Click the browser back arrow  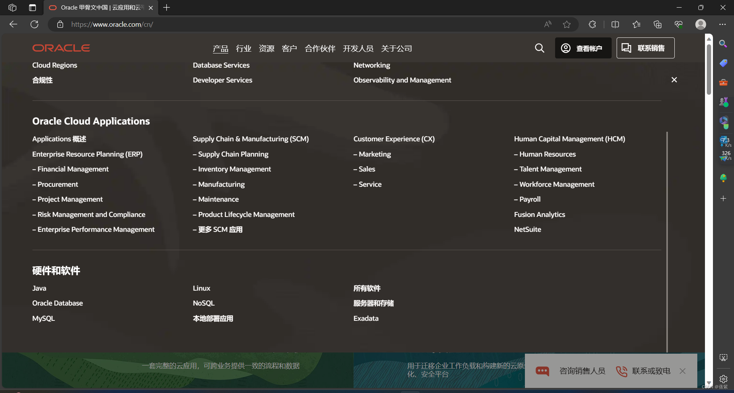click(x=13, y=24)
